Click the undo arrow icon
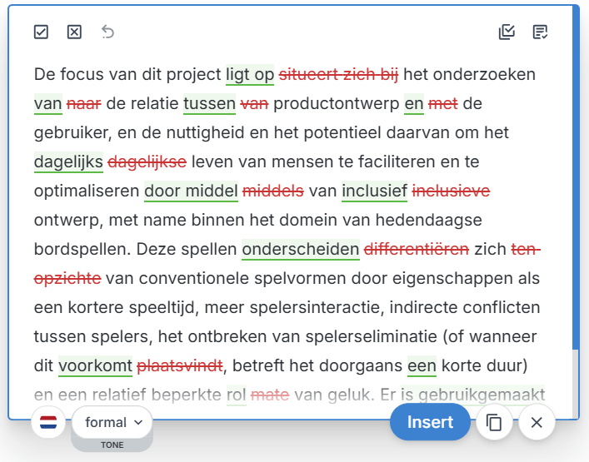Screen dimensions: 589x462 107,32
